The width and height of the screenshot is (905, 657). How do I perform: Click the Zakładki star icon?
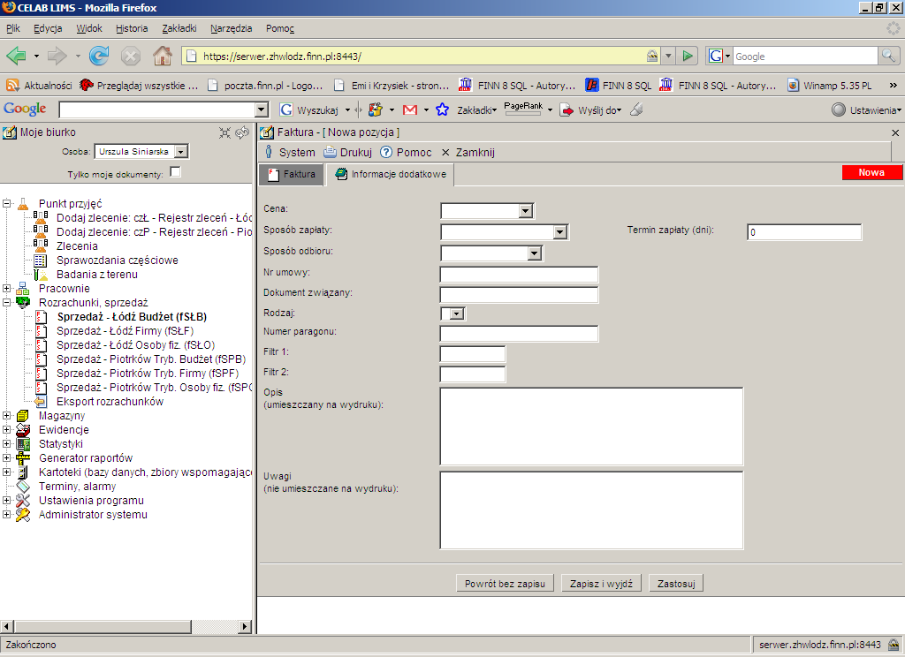[442, 109]
